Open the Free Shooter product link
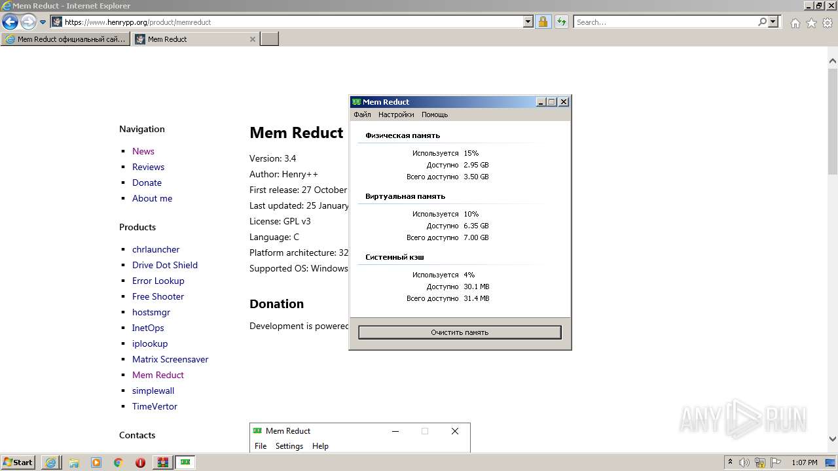Viewport: 838px width, 471px height. click(x=158, y=296)
